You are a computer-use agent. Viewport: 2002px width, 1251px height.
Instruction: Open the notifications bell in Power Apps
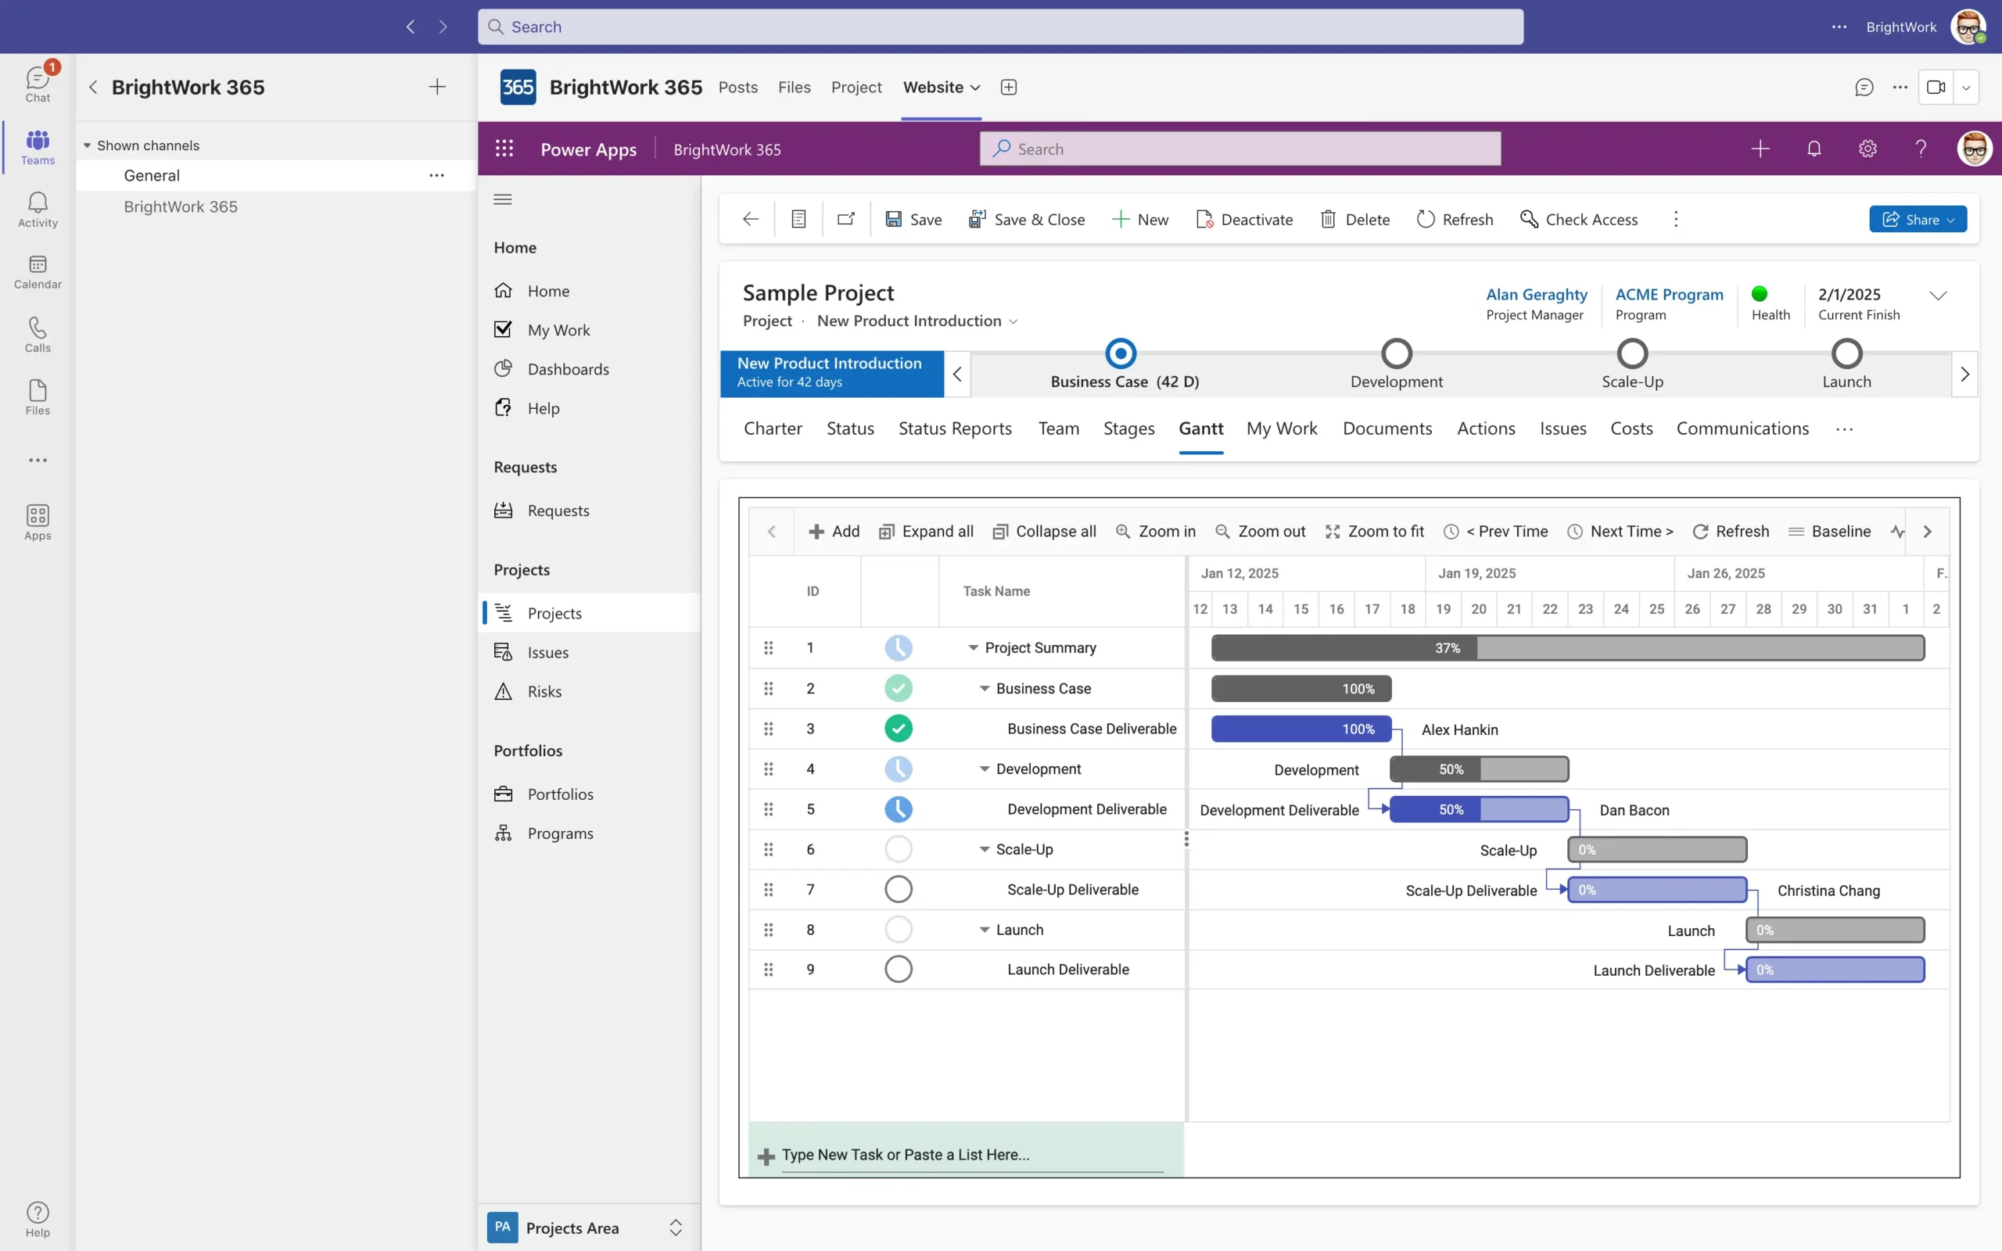coord(1814,149)
